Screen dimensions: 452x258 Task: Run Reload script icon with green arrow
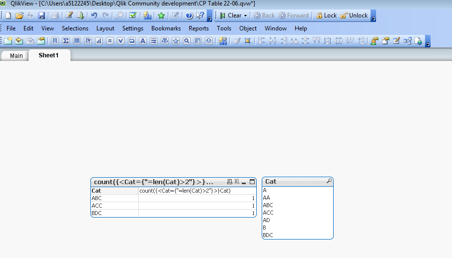click(80, 15)
